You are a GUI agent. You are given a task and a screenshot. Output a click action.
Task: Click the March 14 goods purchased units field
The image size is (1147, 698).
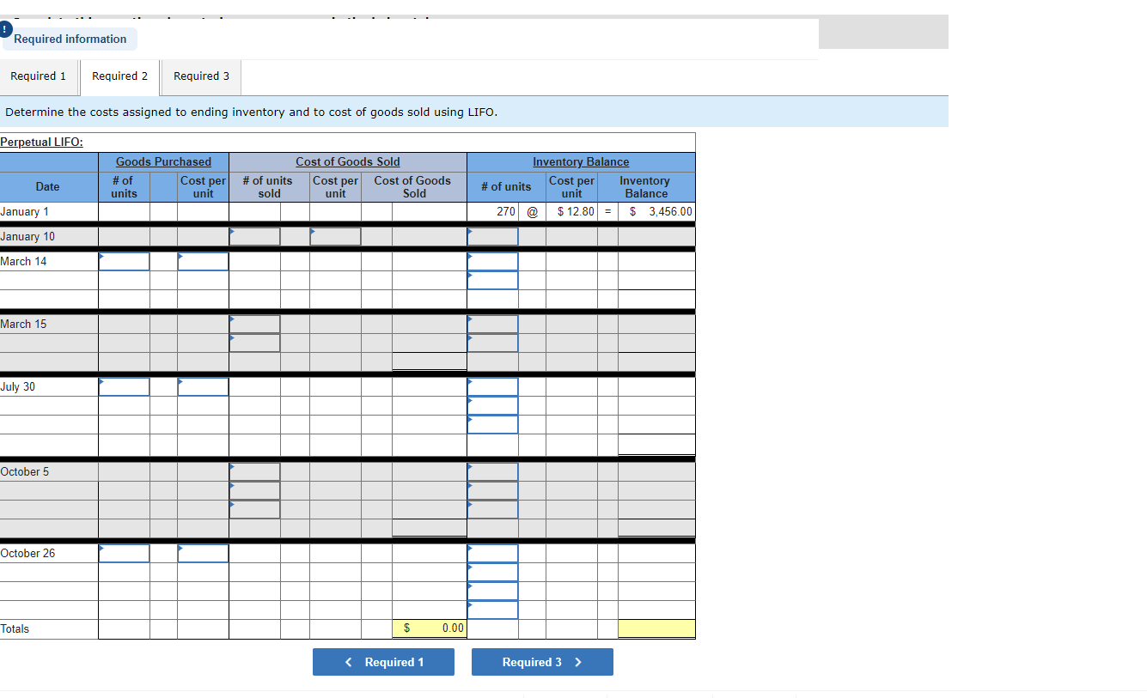pos(124,261)
